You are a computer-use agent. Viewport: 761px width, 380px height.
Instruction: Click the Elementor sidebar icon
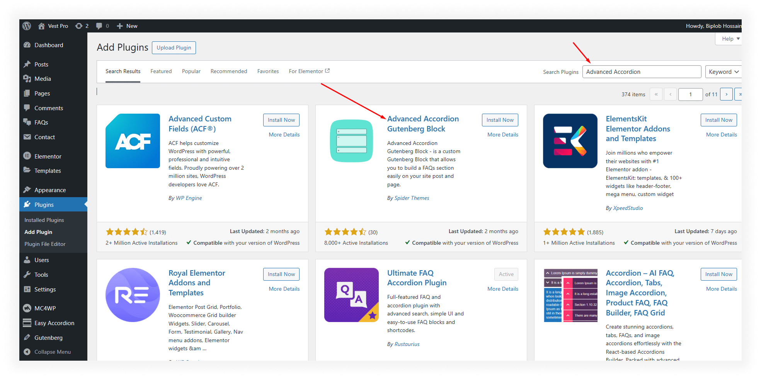tap(27, 156)
